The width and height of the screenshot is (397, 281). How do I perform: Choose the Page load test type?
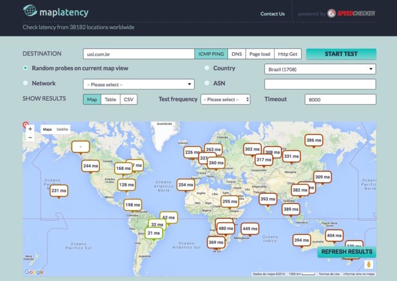coord(260,54)
